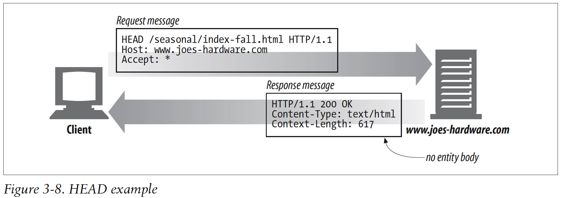Click the bold www.joes-hardware.com label under server

[x=458, y=130]
